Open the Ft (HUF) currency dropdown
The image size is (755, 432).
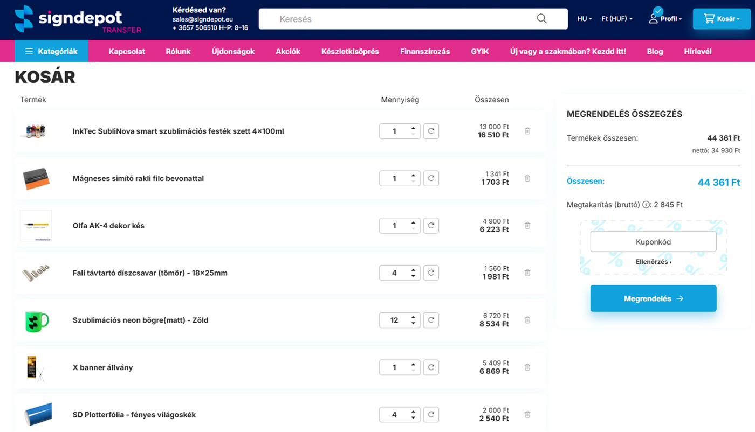(x=617, y=19)
